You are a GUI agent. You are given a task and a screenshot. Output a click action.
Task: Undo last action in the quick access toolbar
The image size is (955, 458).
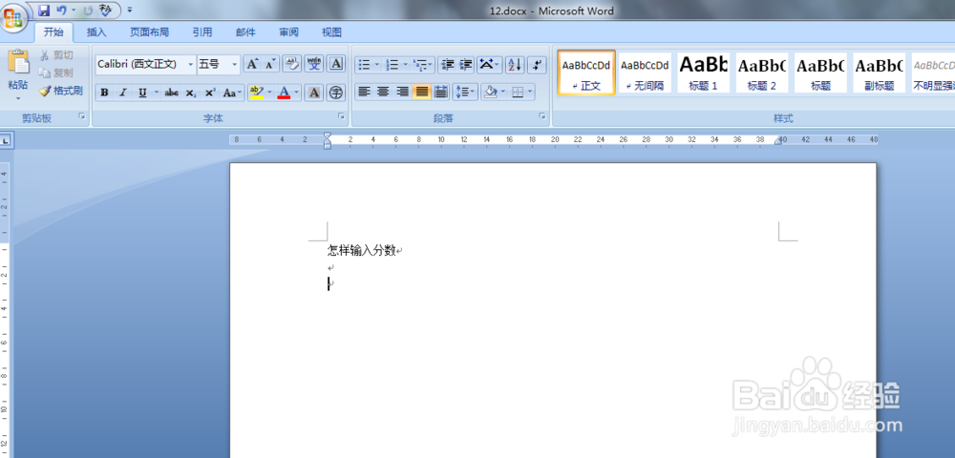pyautogui.click(x=61, y=10)
